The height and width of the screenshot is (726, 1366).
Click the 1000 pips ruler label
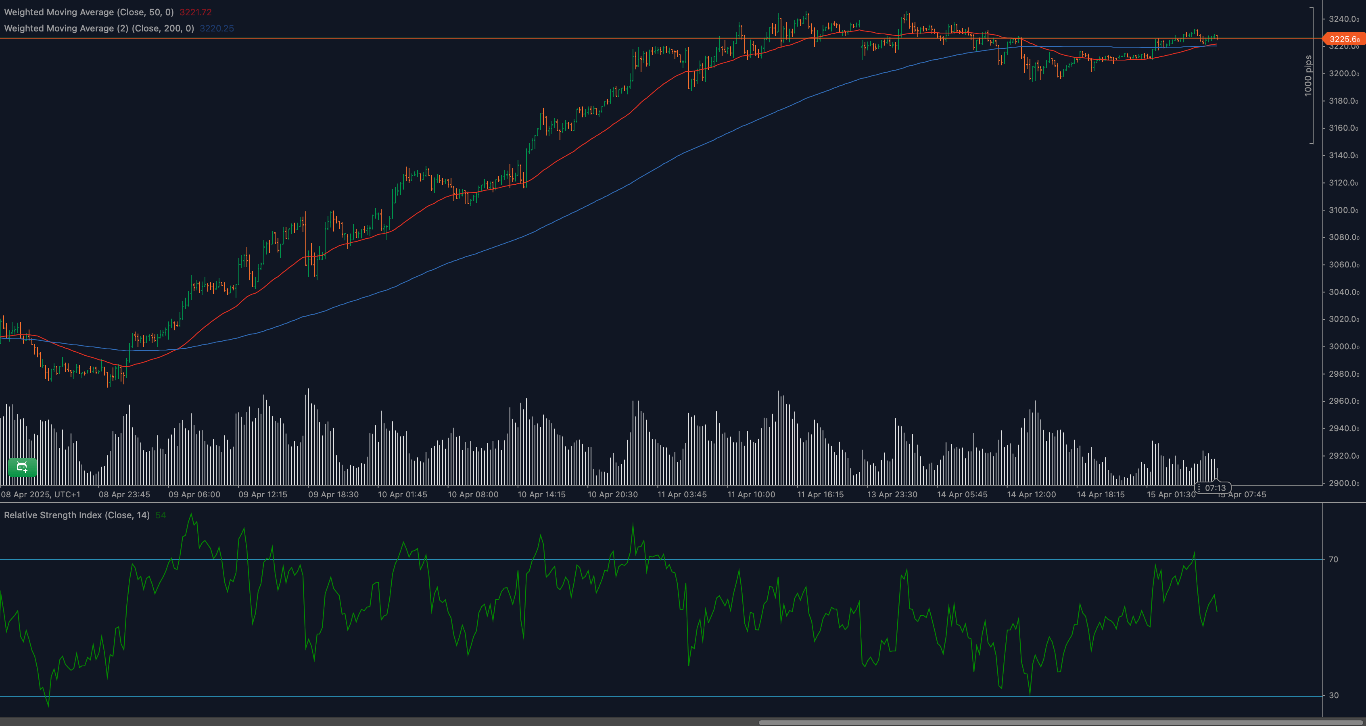[x=1308, y=76]
